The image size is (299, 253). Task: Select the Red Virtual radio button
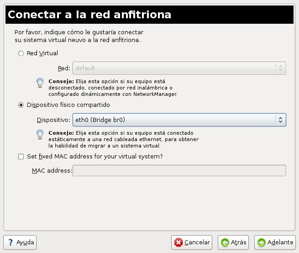[x=21, y=53]
